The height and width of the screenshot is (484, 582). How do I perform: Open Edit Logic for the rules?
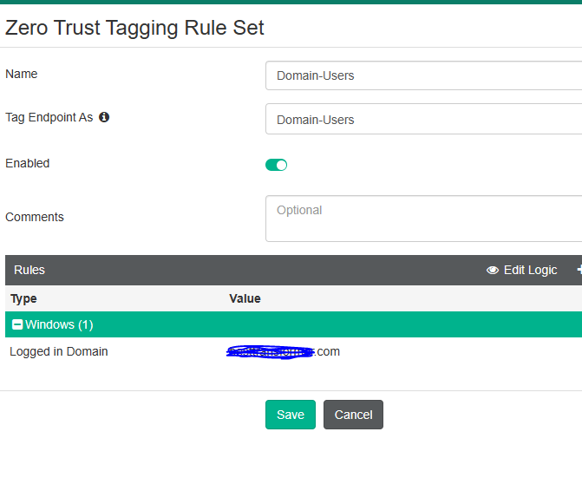(530, 271)
